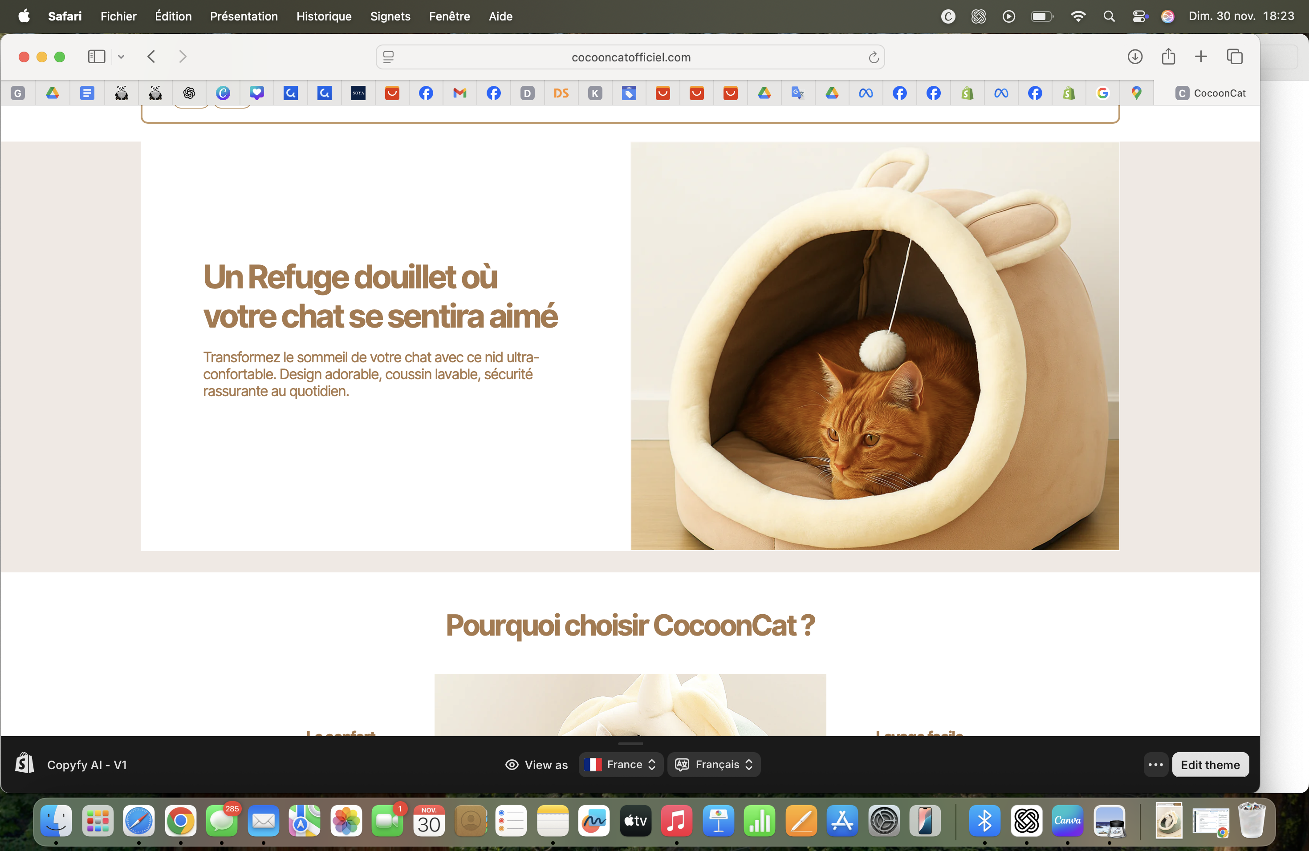Screen dimensions: 1309x851
Task: Open the Google Translate bookmark
Action: 798,93
